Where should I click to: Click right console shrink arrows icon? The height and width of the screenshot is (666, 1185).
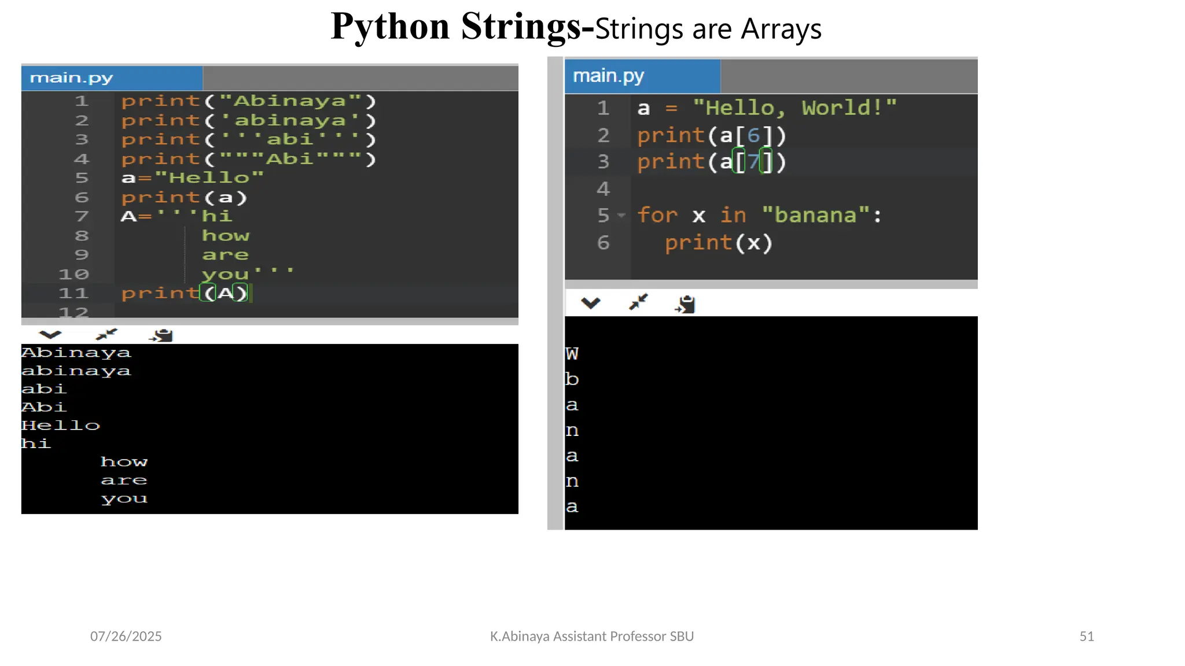639,302
